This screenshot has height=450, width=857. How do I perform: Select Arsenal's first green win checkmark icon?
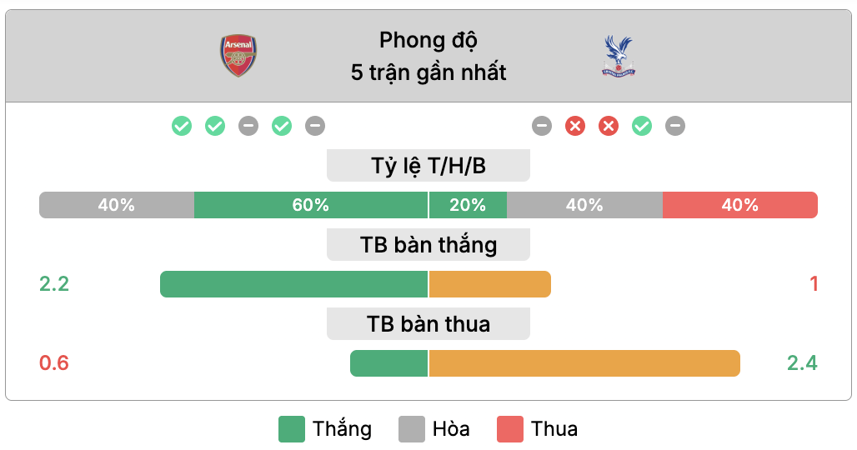tap(182, 126)
